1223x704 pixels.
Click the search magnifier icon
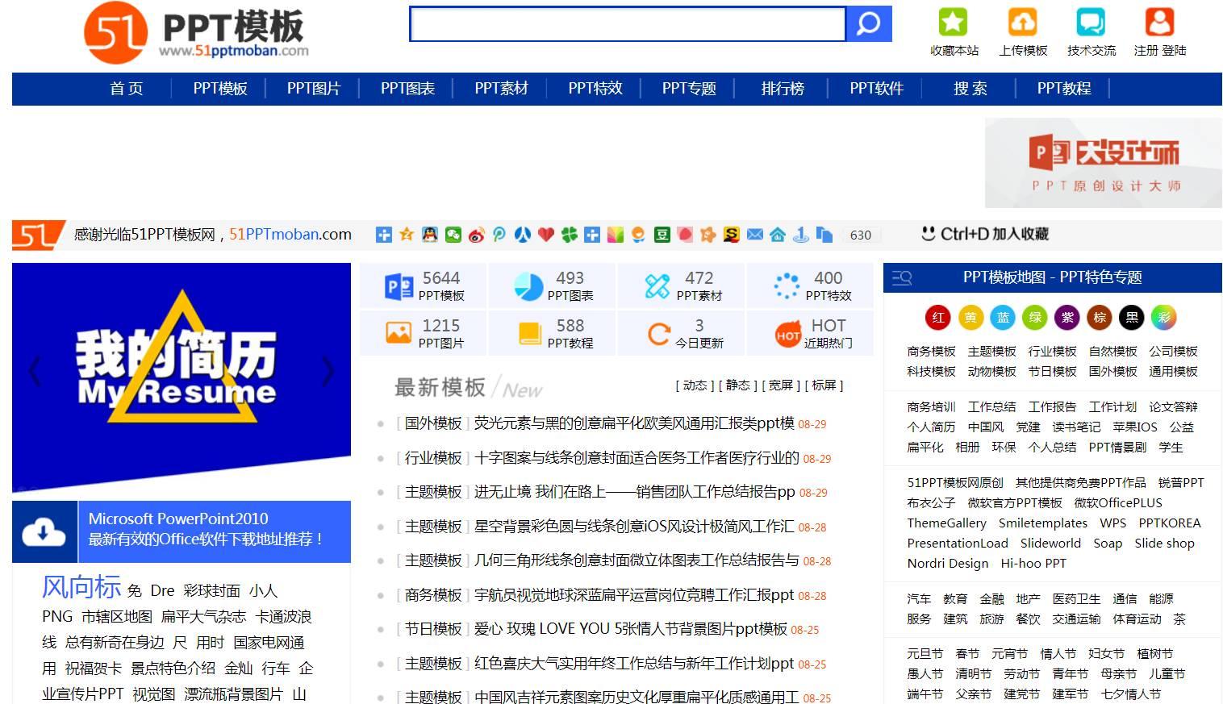[867, 24]
